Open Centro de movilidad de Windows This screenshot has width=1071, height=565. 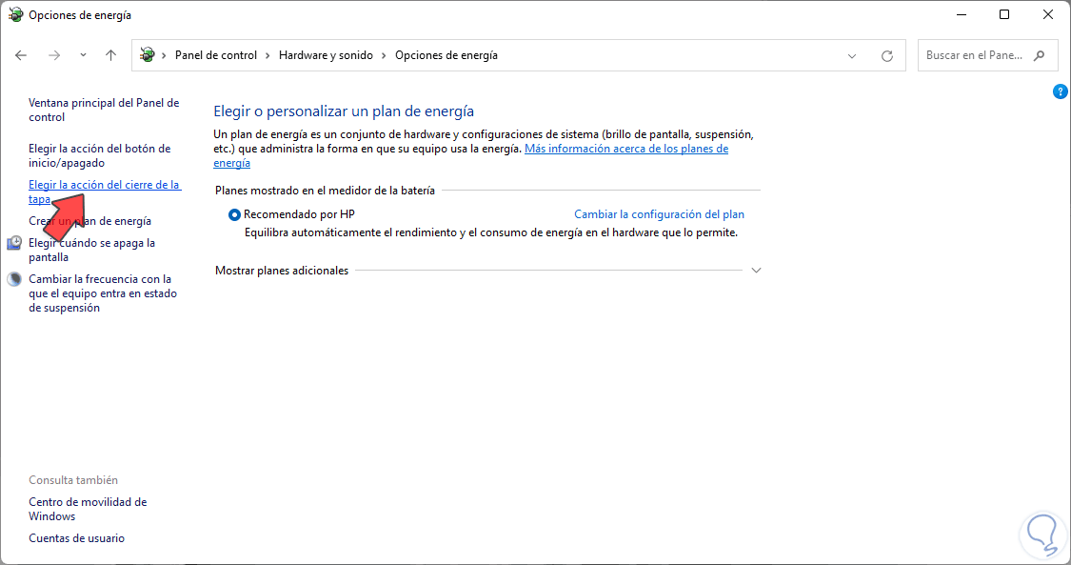pos(88,509)
